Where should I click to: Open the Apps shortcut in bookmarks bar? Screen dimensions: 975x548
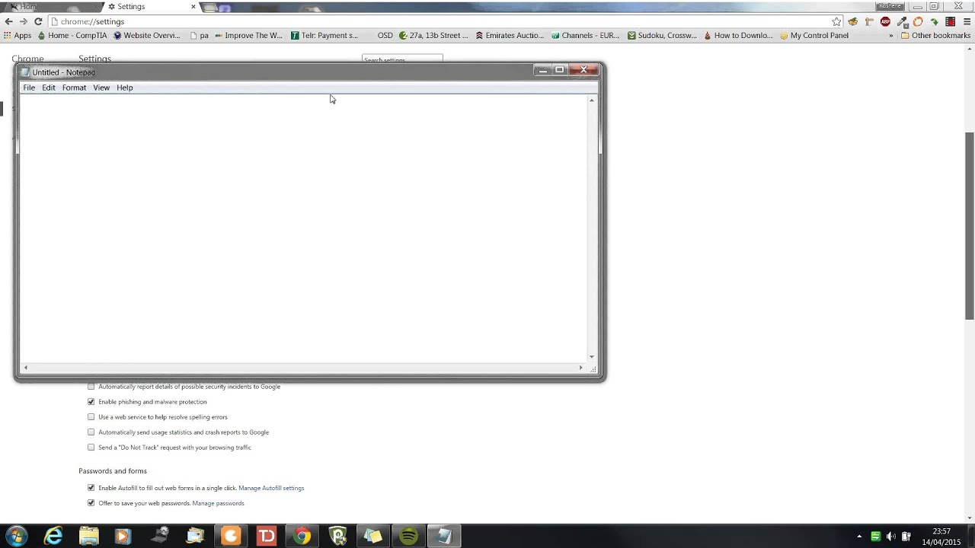(18, 35)
